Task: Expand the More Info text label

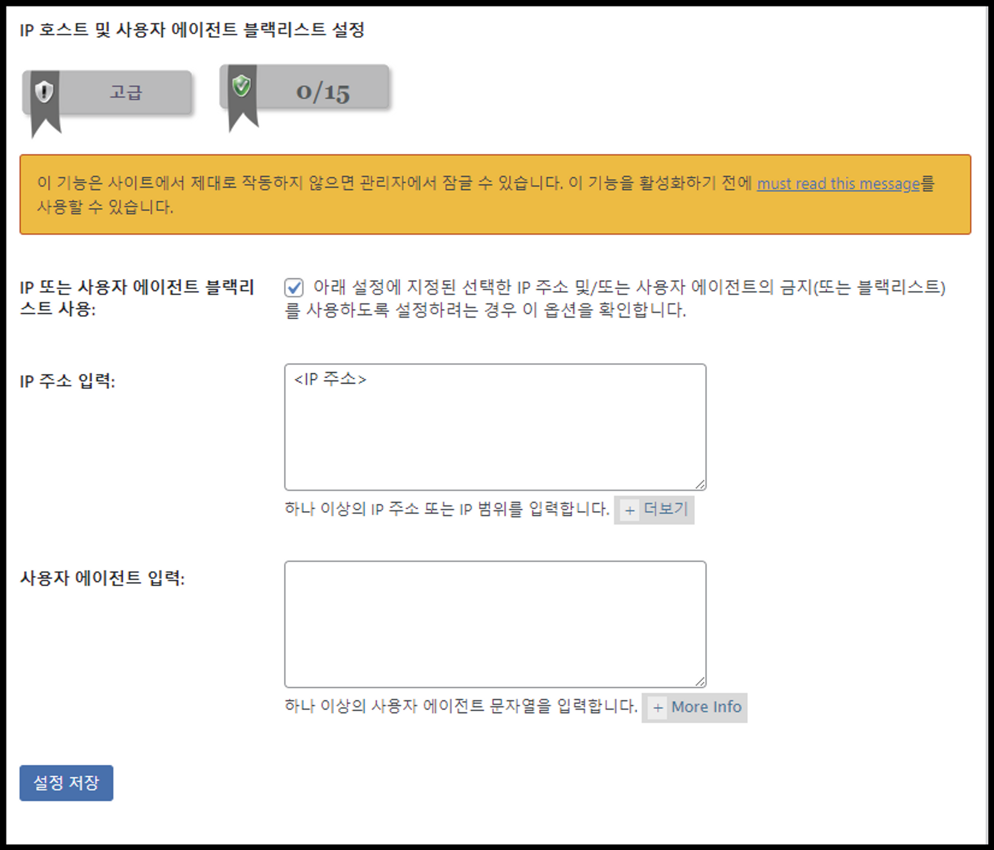Action: (706, 707)
